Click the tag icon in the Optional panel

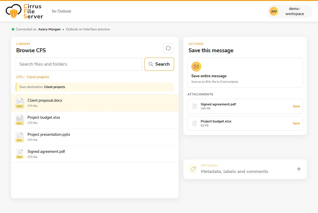pyautogui.click(x=193, y=169)
